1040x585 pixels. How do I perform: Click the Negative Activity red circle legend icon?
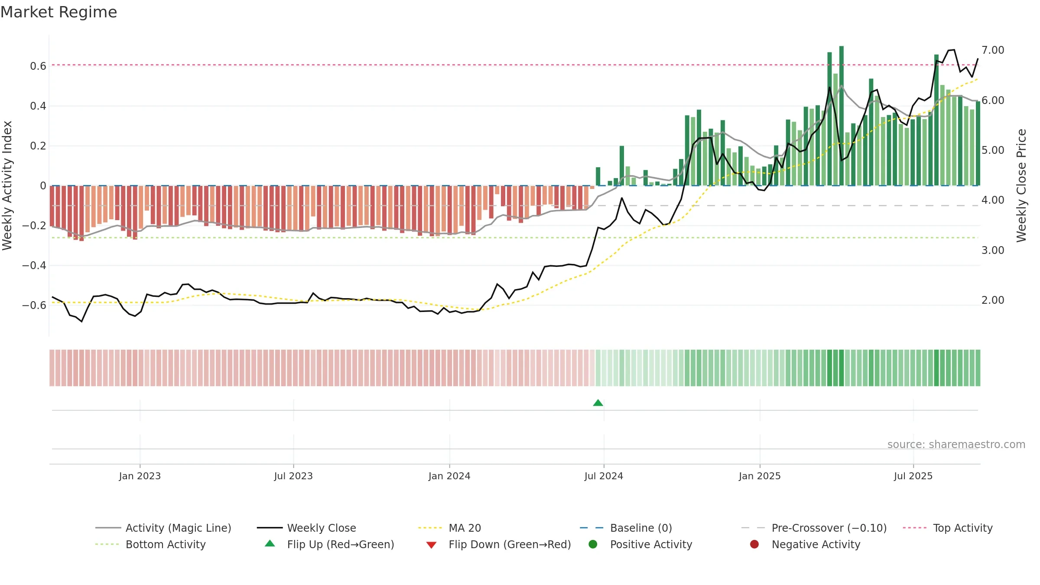[x=754, y=544]
